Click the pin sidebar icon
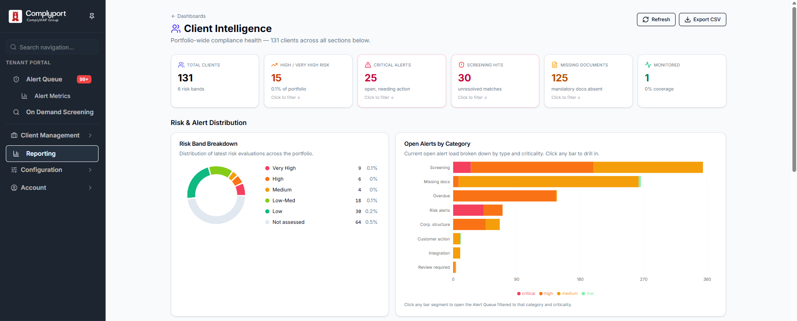797x321 pixels. [x=92, y=16]
